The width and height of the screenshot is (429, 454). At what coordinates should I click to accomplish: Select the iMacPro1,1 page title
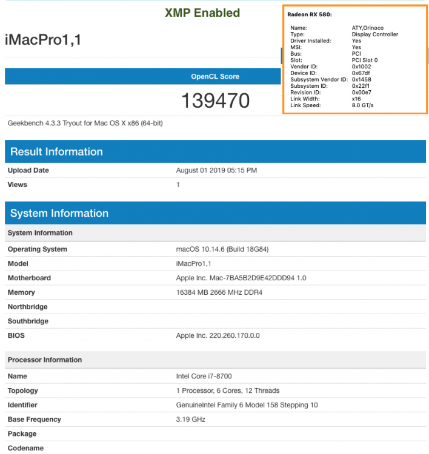pos(43,40)
